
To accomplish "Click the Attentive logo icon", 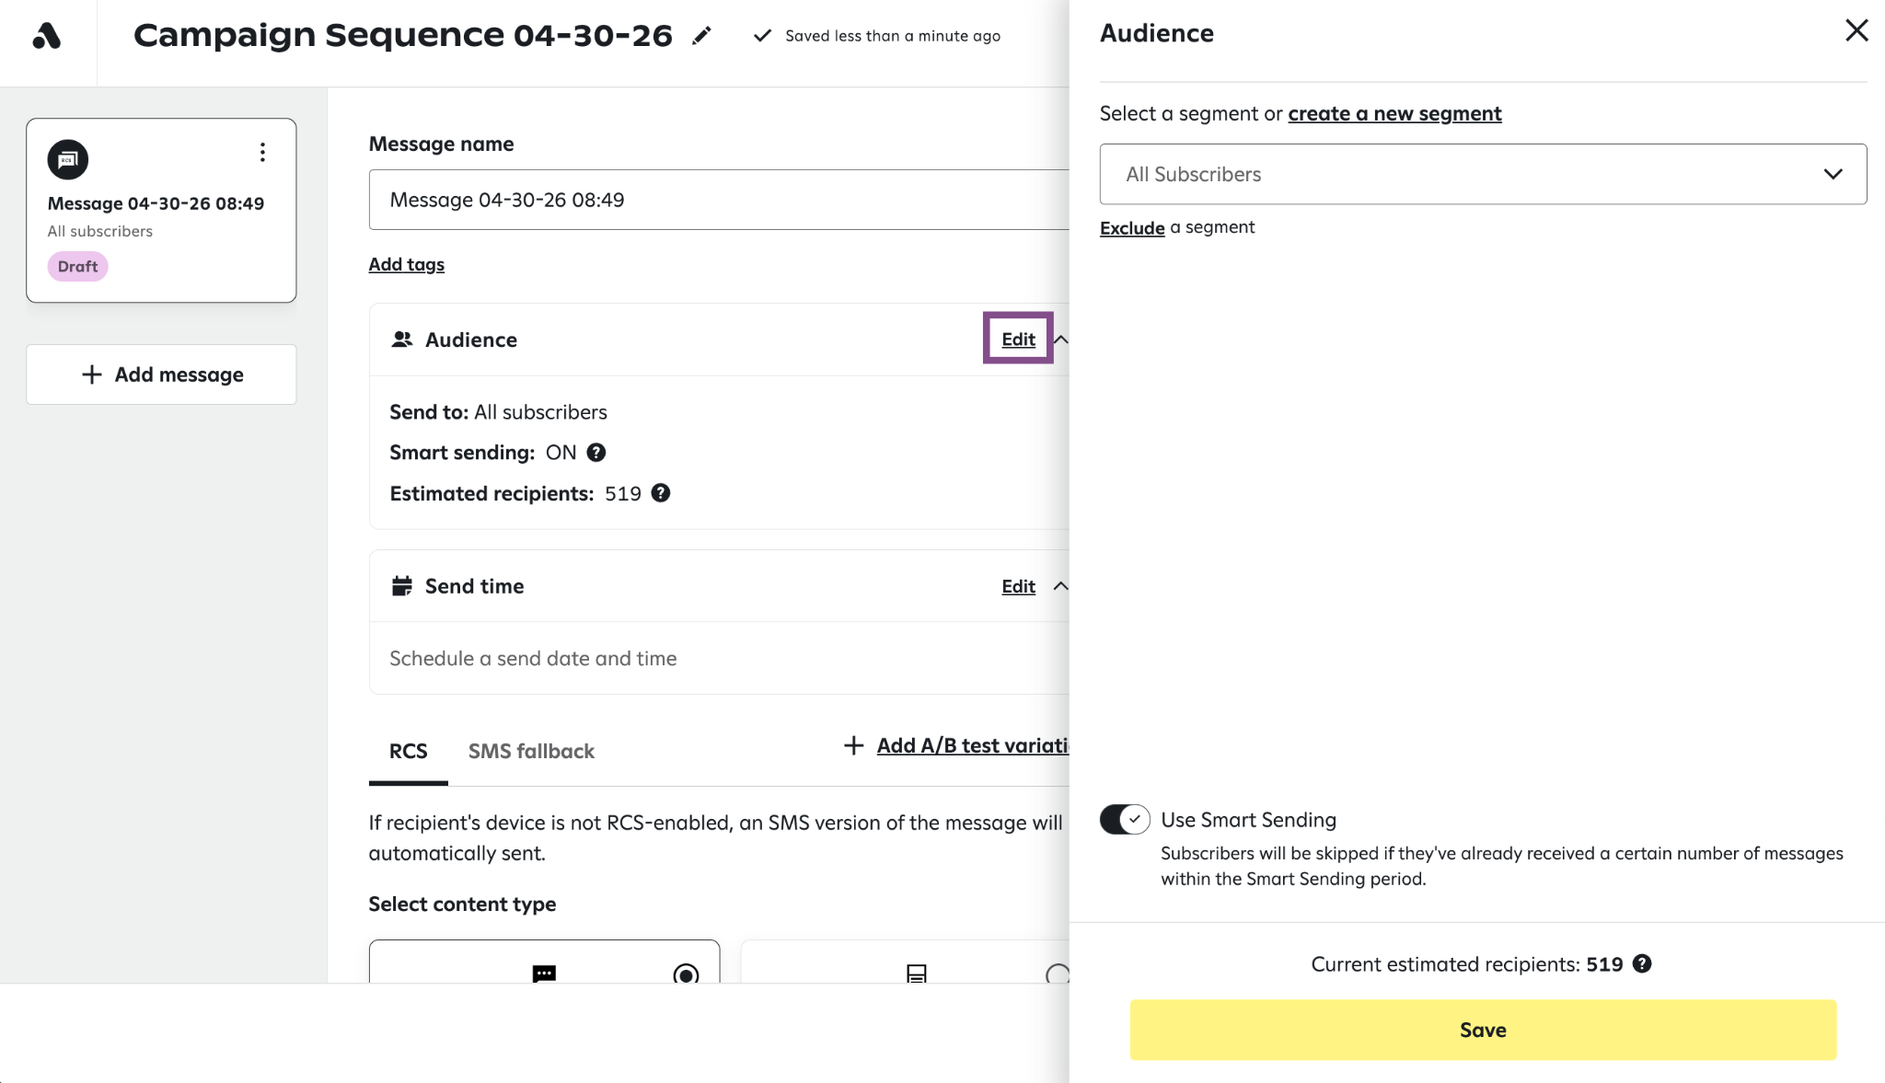I will coord(47,37).
